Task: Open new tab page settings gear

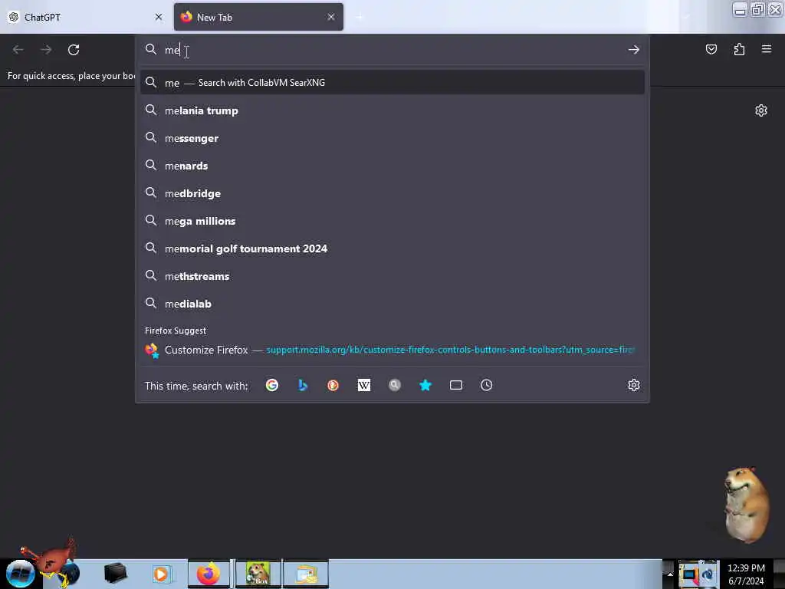Action: click(761, 110)
